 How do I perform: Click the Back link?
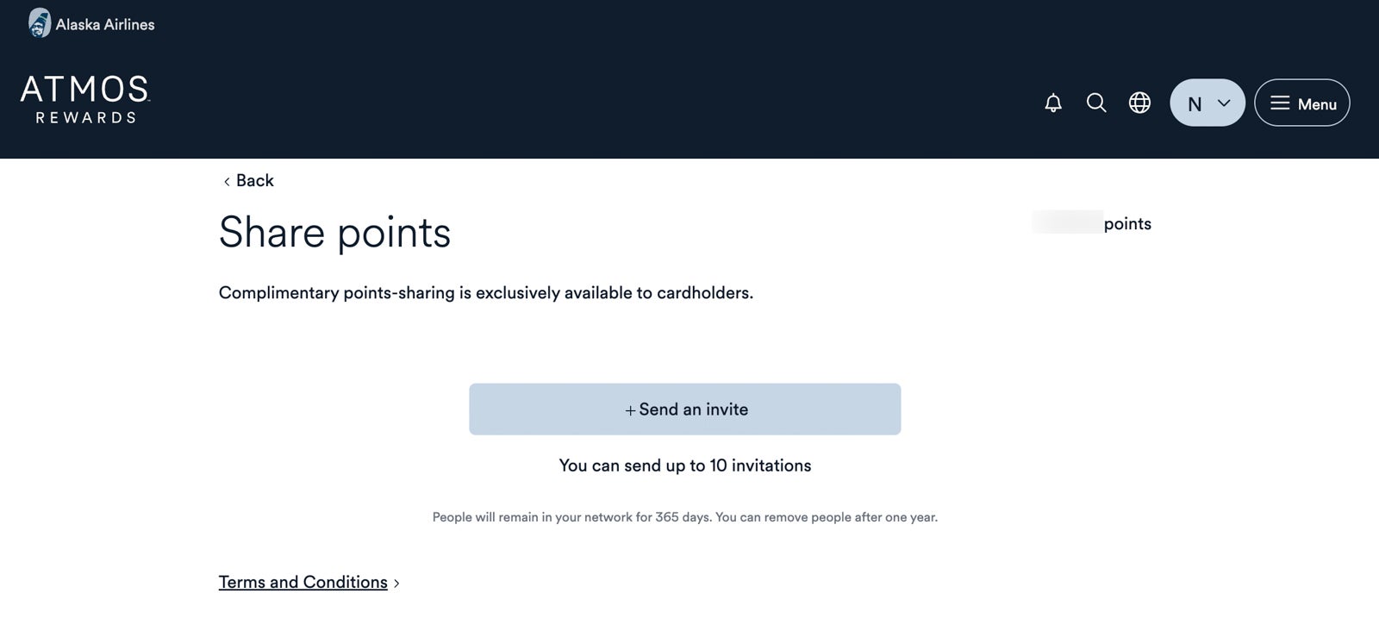pyautogui.click(x=253, y=180)
